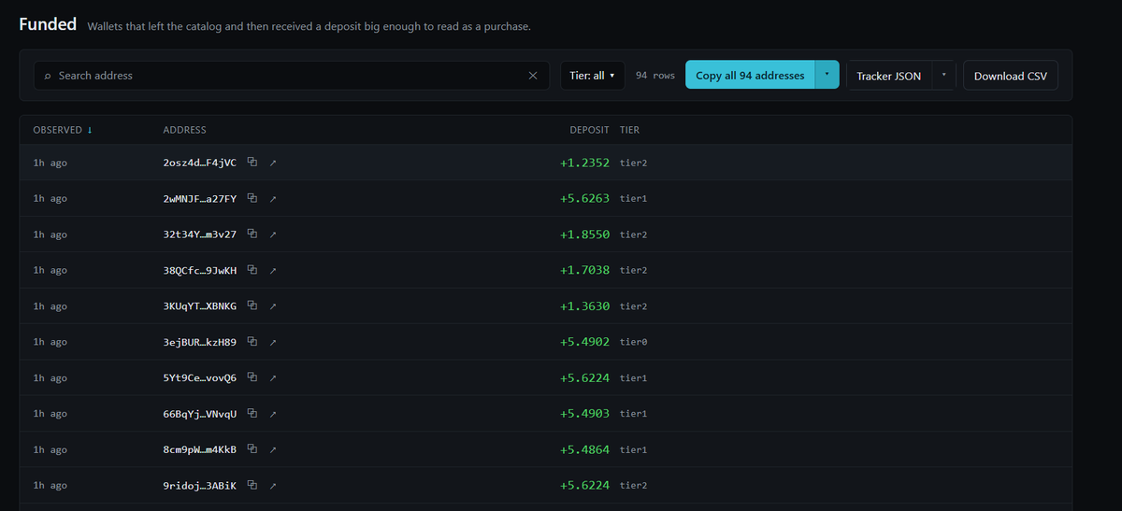Sort by the ADDRESS column header

coord(185,130)
